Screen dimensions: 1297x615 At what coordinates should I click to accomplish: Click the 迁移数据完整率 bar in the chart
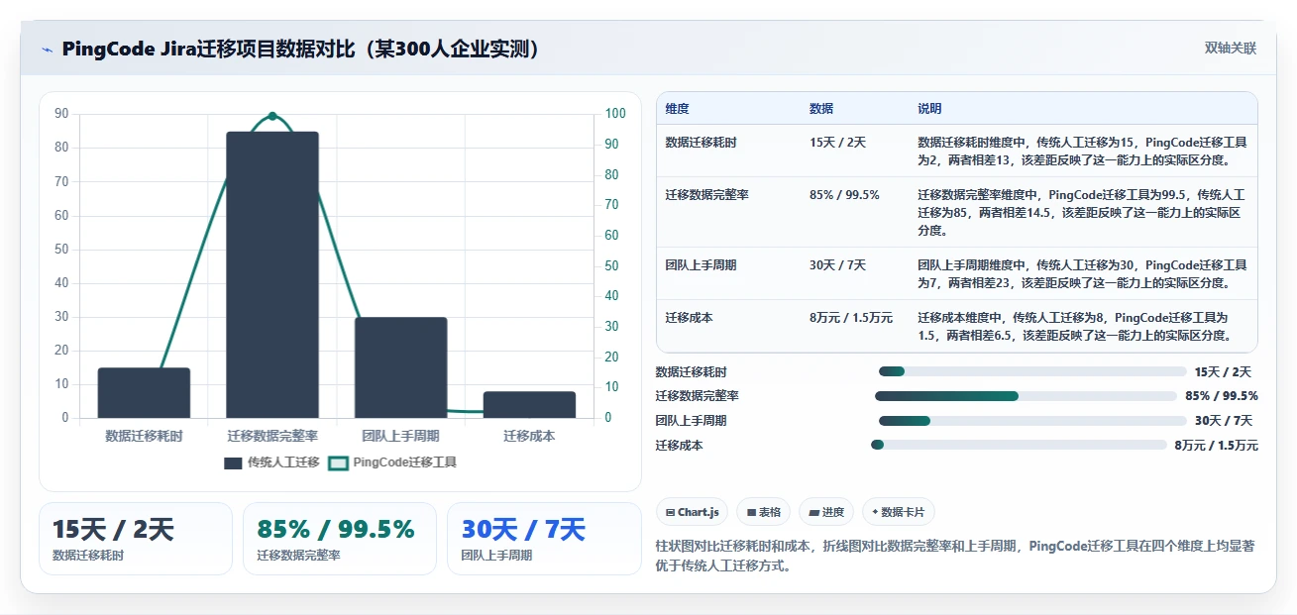pos(272,274)
